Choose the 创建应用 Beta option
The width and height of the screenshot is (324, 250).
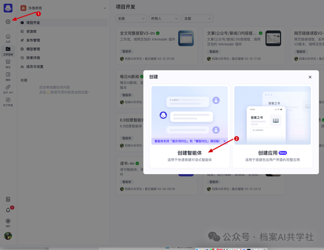pos(272,126)
